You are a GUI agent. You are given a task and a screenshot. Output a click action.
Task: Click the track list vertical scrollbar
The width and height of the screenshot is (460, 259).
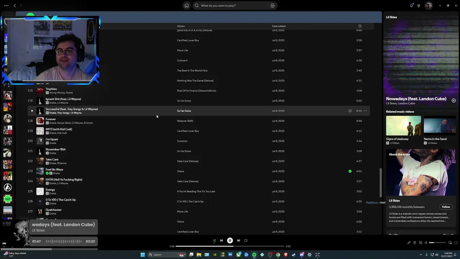[380, 183]
